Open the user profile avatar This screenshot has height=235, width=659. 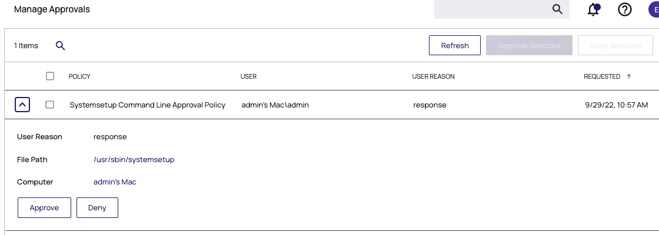654,9
